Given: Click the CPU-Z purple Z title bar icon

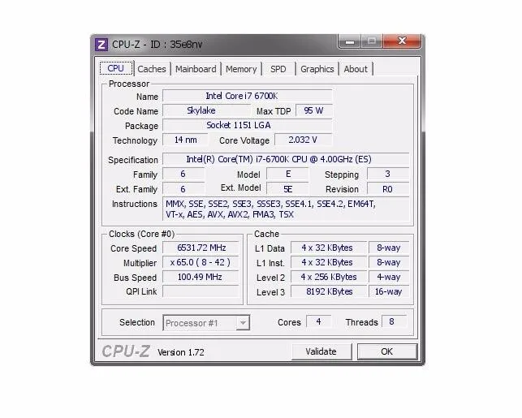Looking at the screenshot, I should [101, 45].
